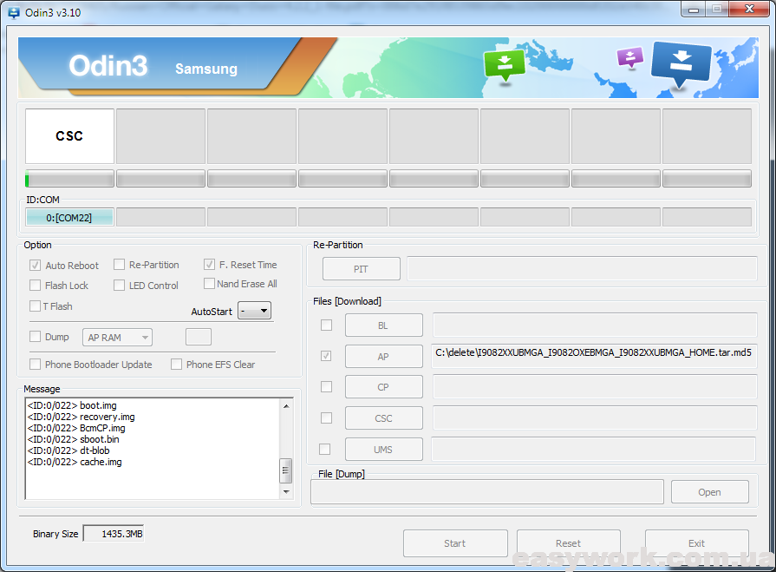The image size is (776, 572).
Task: Click the CP file path field
Action: (595, 387)
